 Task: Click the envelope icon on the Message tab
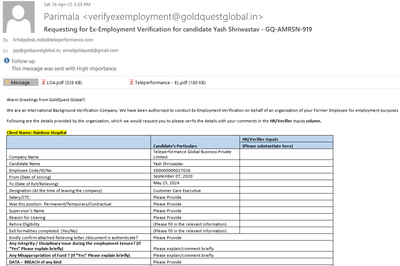pos(7,82)
